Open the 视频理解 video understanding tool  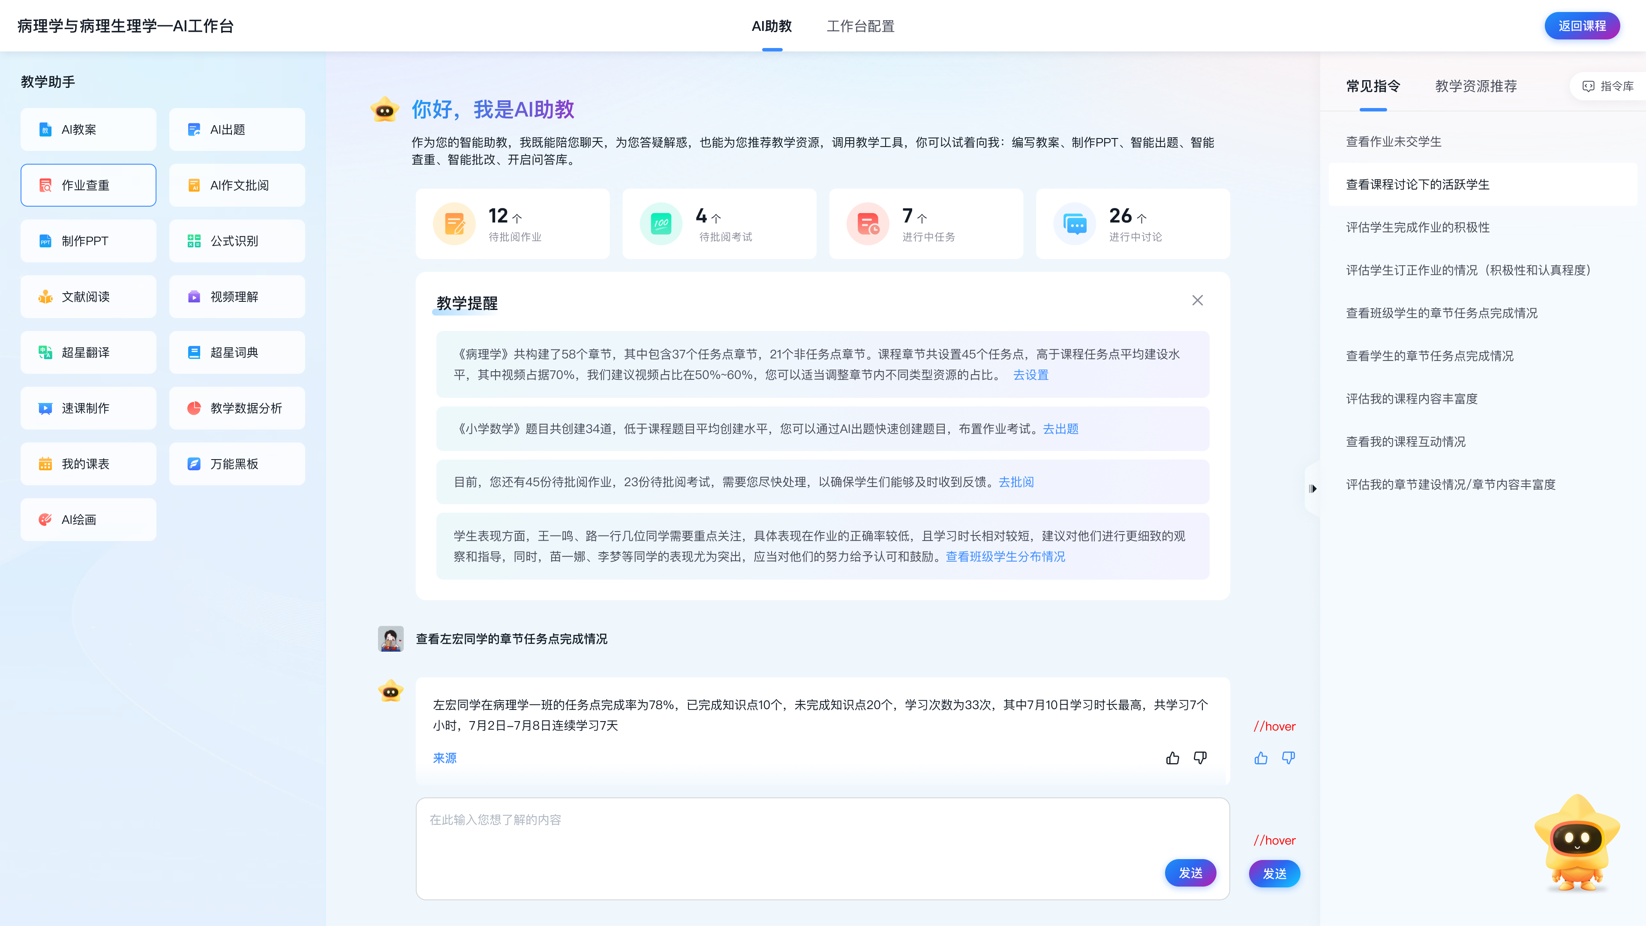pos(237,297)
